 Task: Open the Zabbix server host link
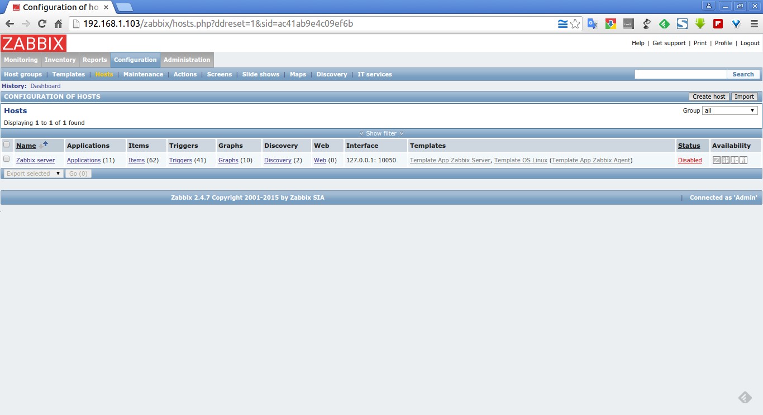[35, 160]
